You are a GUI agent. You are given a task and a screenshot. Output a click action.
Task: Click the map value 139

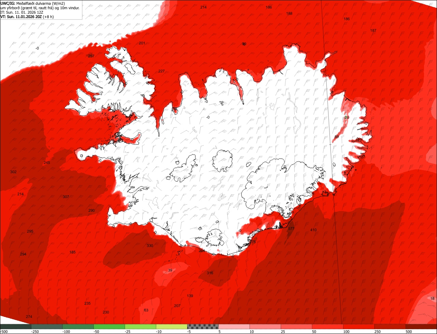[190, 296]
